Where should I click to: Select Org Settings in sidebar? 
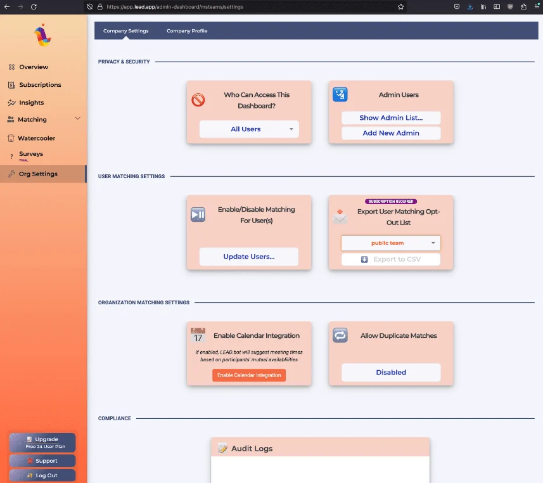click(x=43, y=174)
